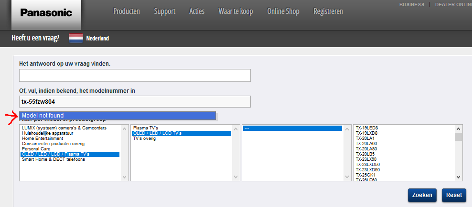Click the Zoeken button

[x=422, y=195]
